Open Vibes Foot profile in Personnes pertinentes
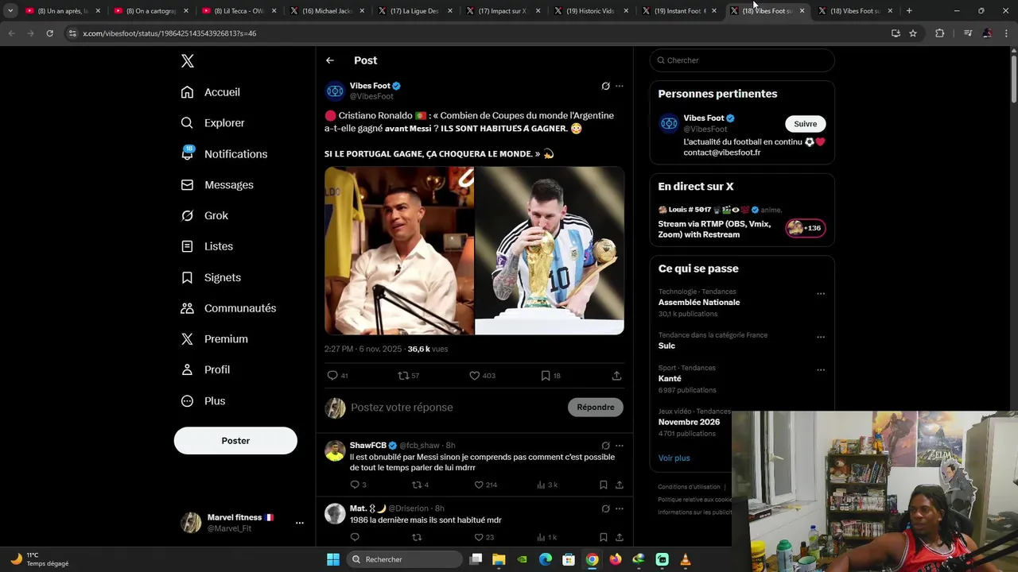 (x=705, y=118)
